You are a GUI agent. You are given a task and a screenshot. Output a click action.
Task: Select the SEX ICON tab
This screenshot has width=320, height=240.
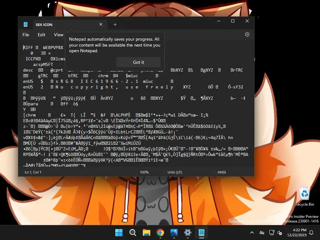[x=69, y=24]
